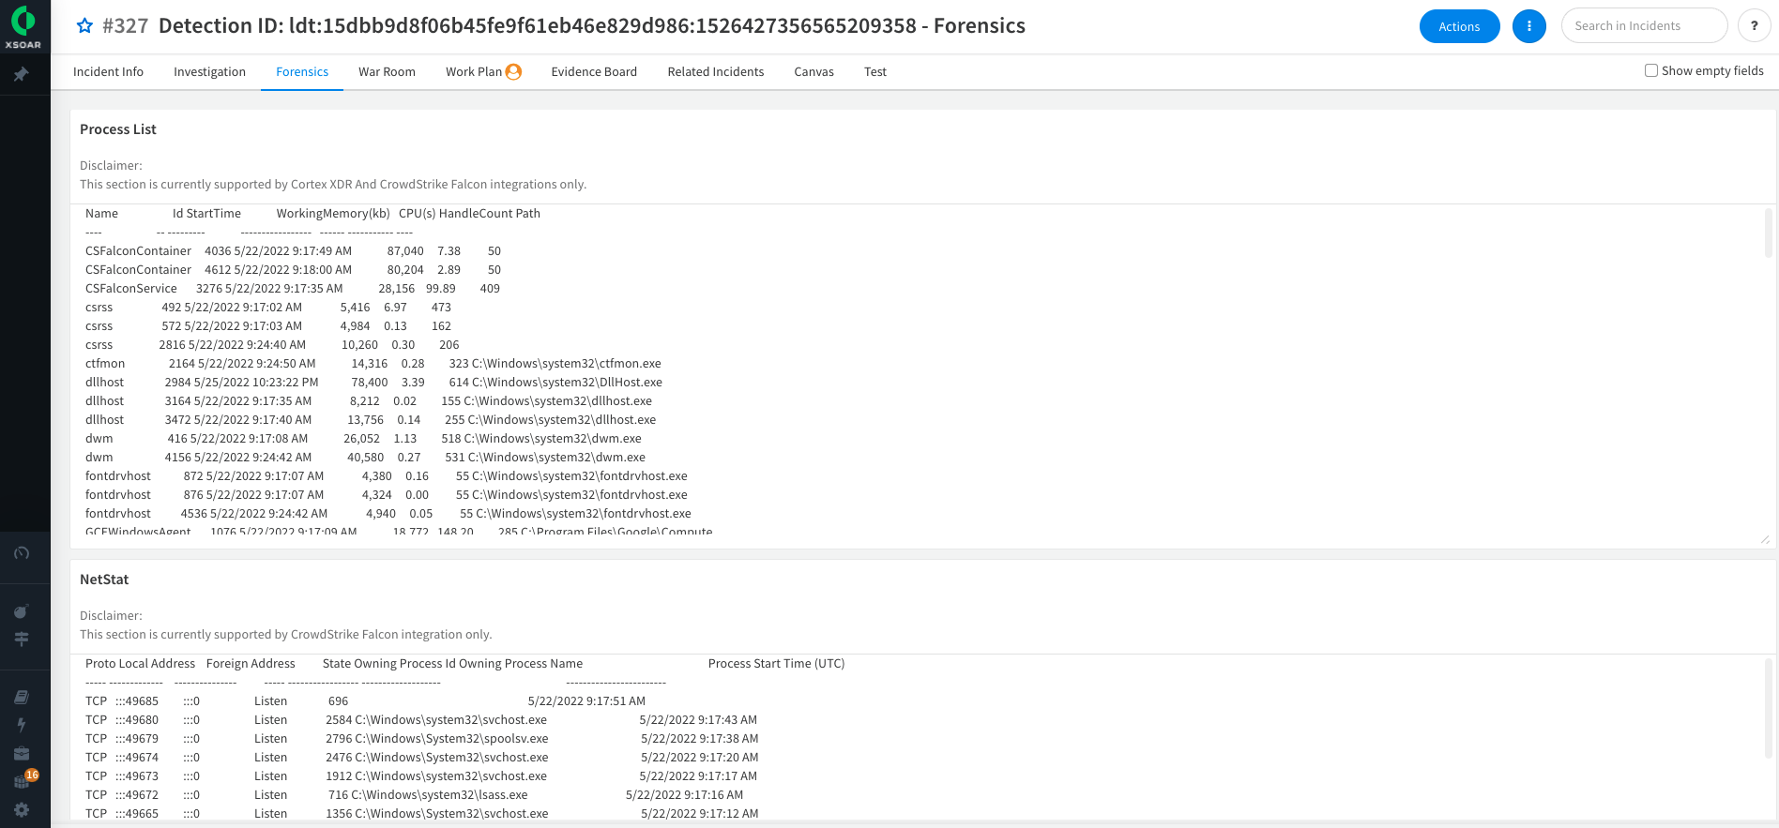Open the three-dot more options menu

pyautogui.click(x=1528, y=26)
